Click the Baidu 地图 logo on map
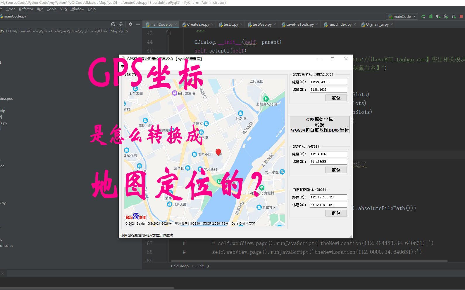 click(136, 216)
